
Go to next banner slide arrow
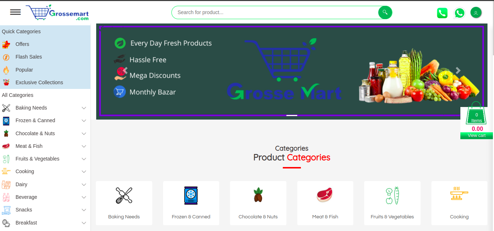coord(458,70)
